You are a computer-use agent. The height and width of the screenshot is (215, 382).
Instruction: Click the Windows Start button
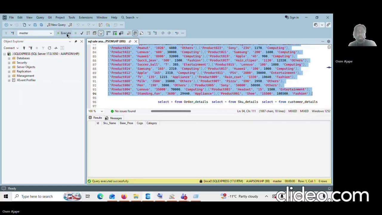[x=6, y=196]
